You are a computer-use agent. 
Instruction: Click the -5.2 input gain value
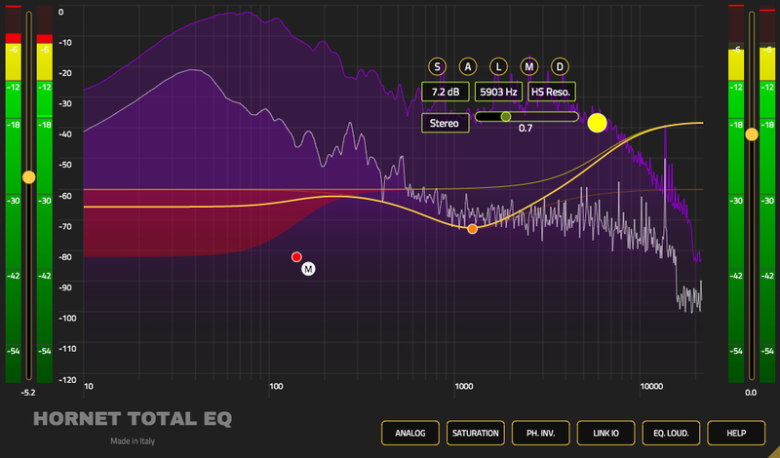[28, 393]
